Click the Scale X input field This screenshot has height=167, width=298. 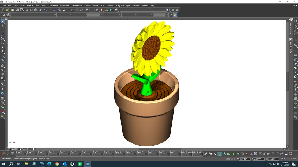coord(20,155)
